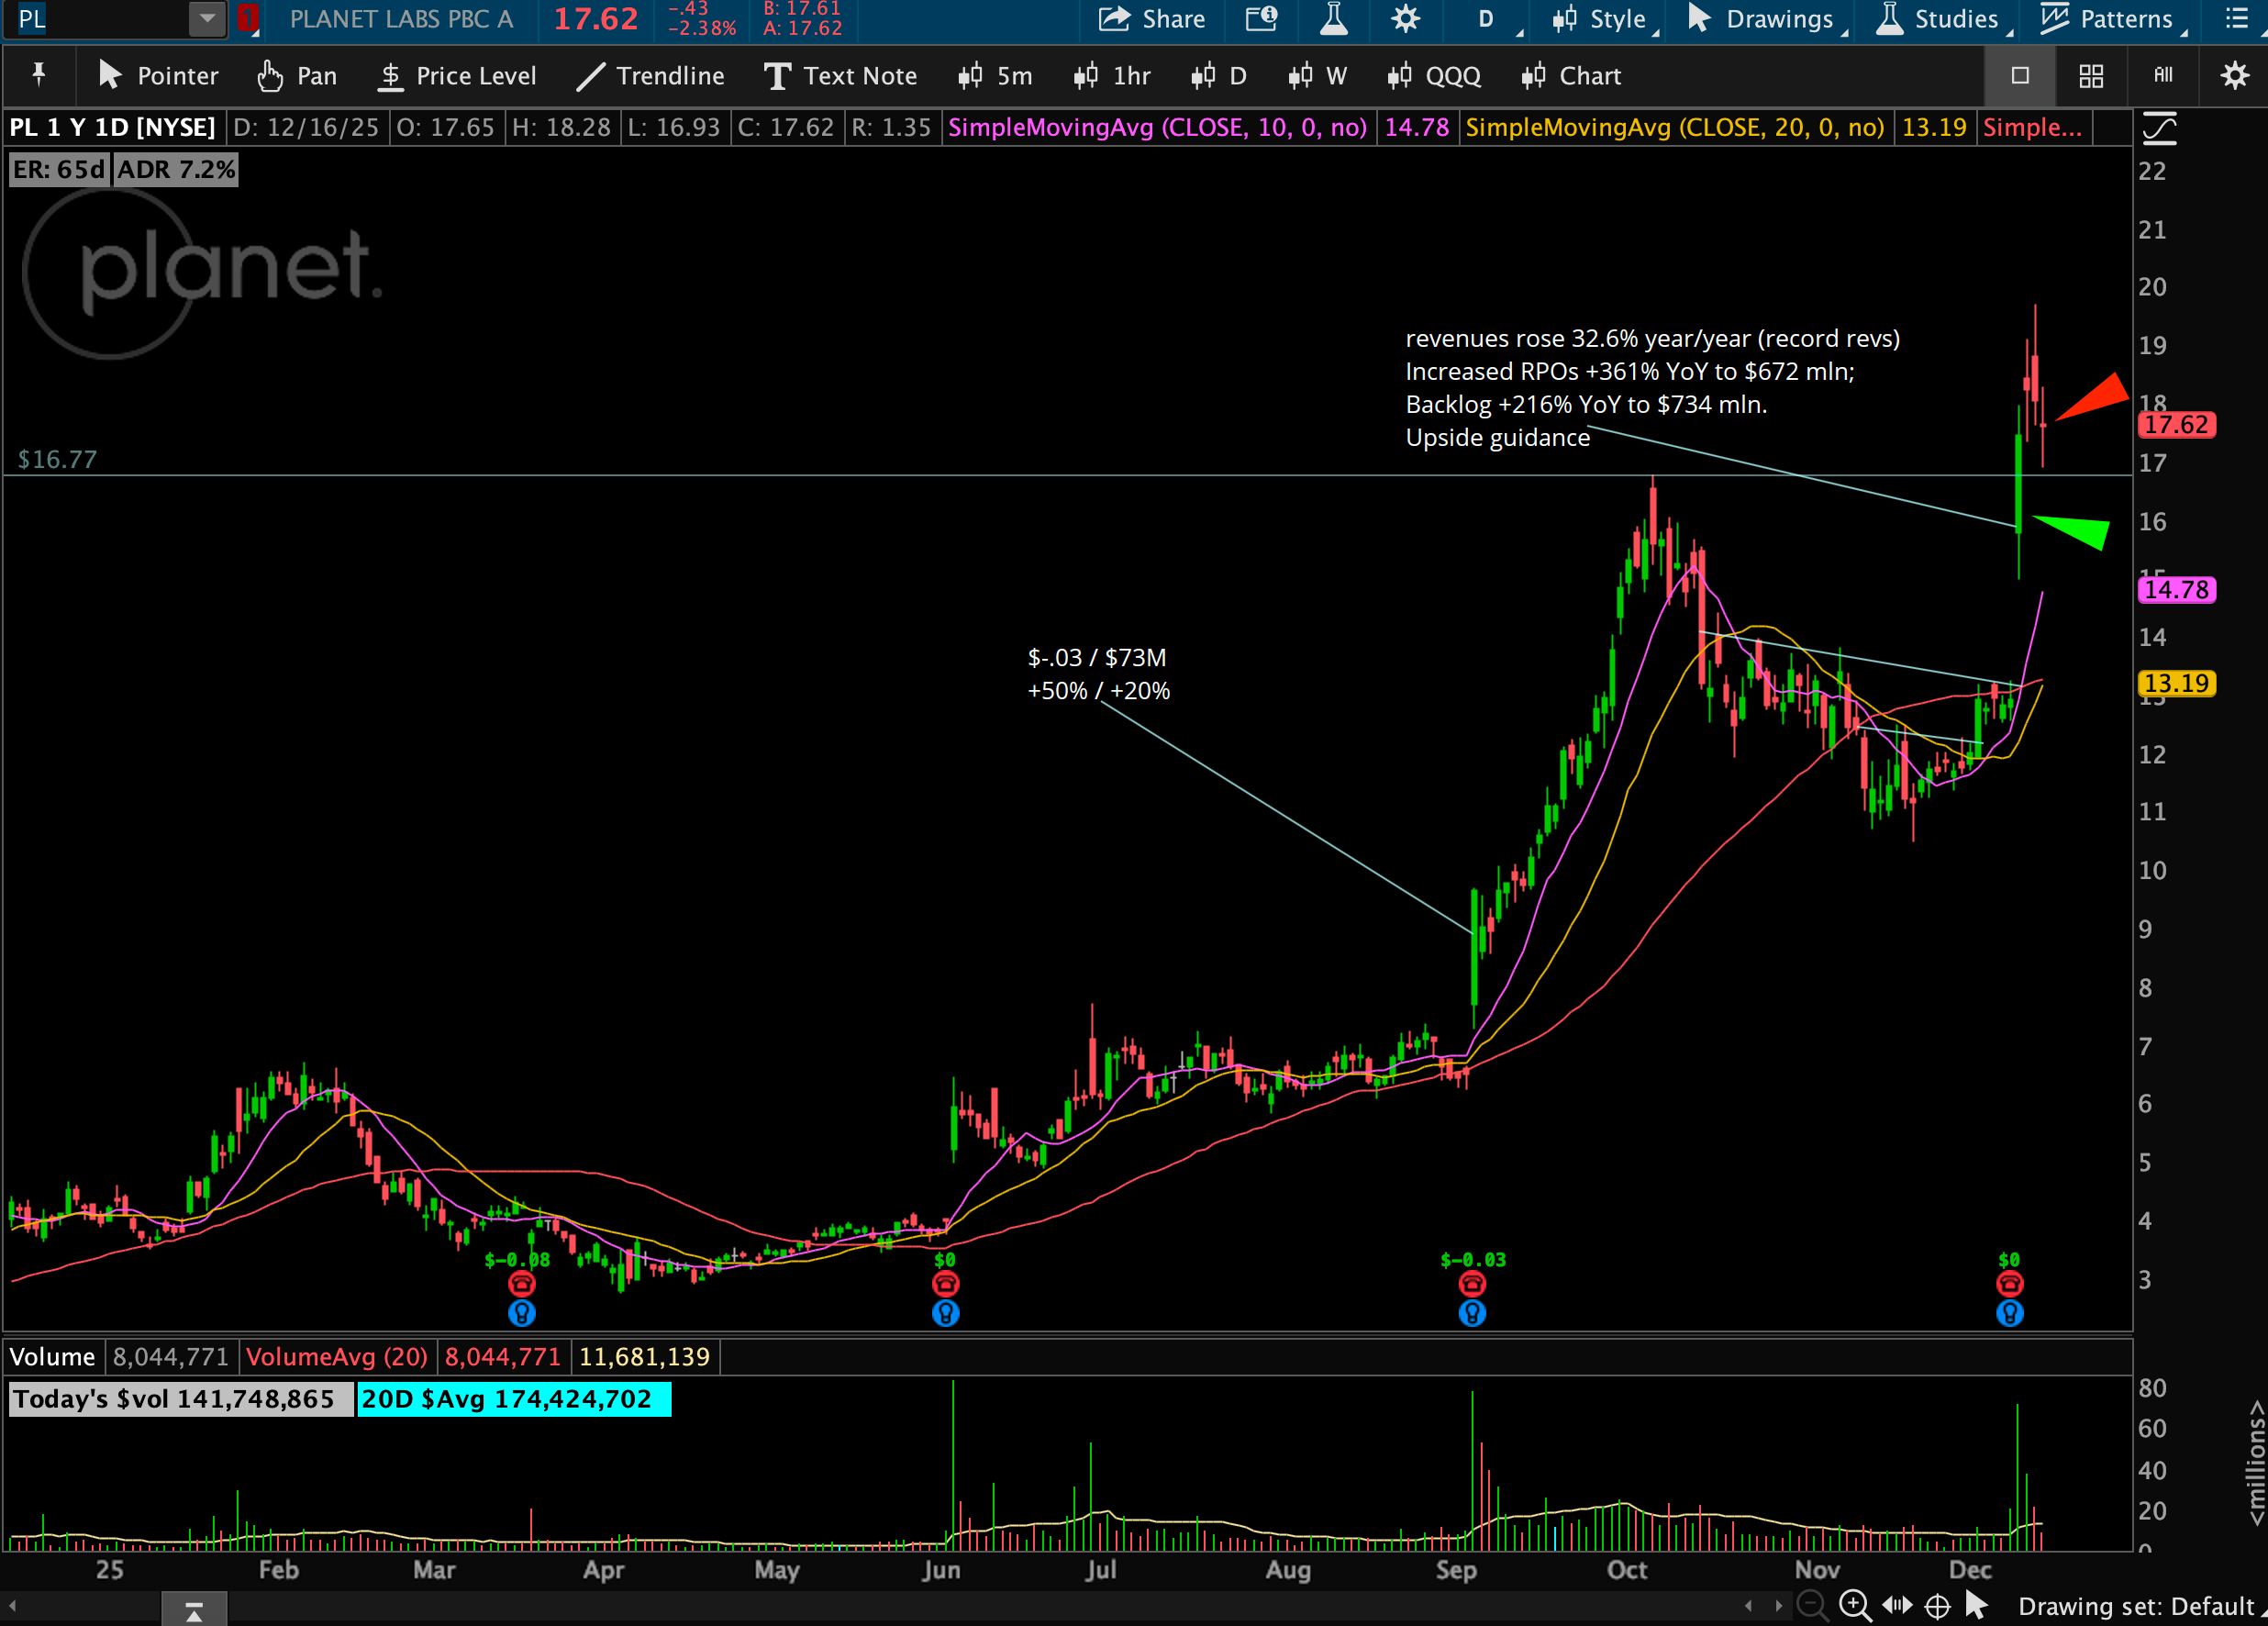Activate the Pan hand tool
Image resolution: width=2268 pixels, height=1626 pixels.
point(296,76)
